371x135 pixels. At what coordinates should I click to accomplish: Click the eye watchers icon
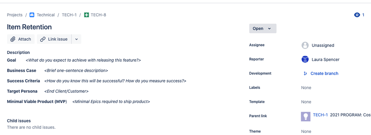357,15
